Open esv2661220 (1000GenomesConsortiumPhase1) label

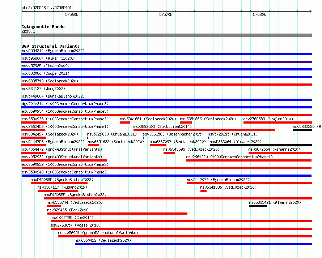229,157
